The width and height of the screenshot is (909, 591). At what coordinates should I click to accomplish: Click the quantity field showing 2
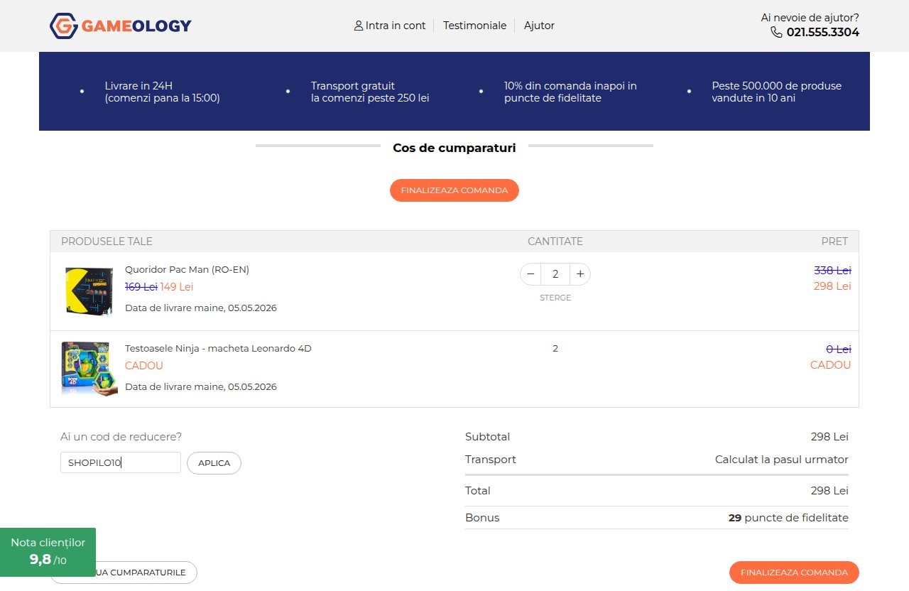(x=555, y=274)
